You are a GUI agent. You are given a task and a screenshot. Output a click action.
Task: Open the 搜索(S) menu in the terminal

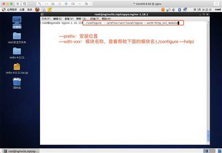[x=81, y=19]
